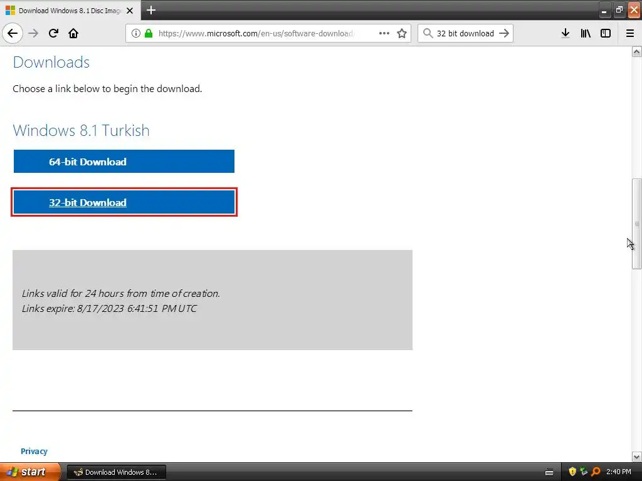This screenshot has height=481, width=642.
Task: Click the scrollbar down arrow
Action: coord(637,457)
